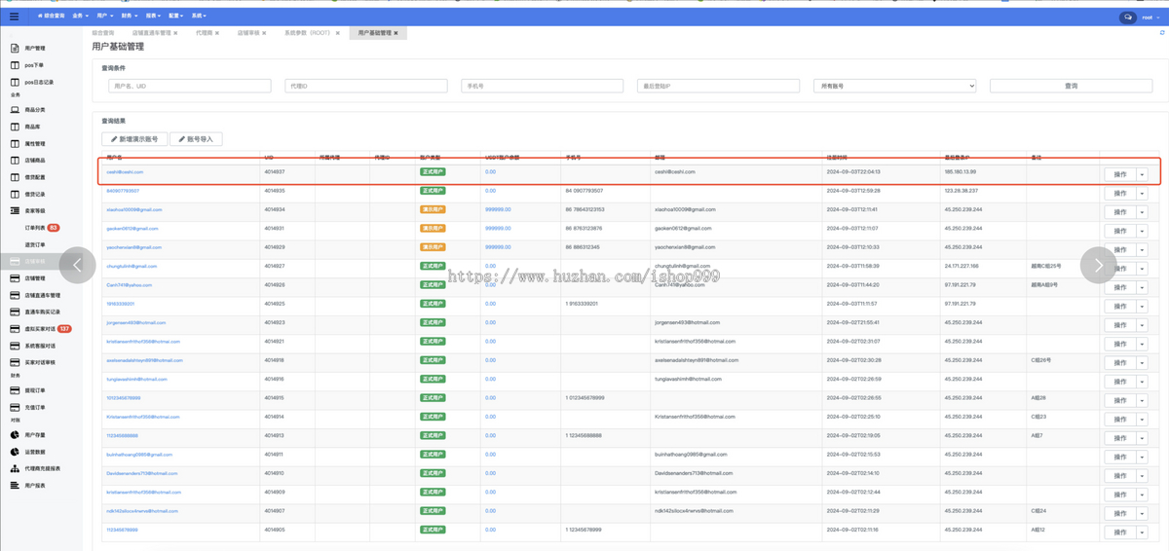Focus the 用户名、UID input field
Viewport: 1169px width, 551px height.
click(x=190, y=86)
